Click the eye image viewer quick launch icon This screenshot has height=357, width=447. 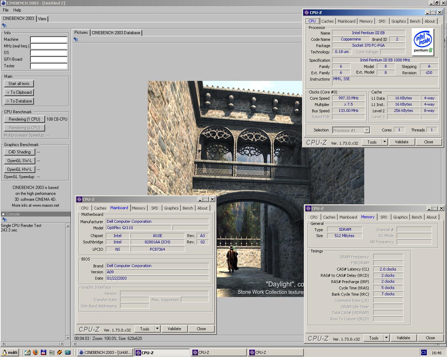click(51, 352)
